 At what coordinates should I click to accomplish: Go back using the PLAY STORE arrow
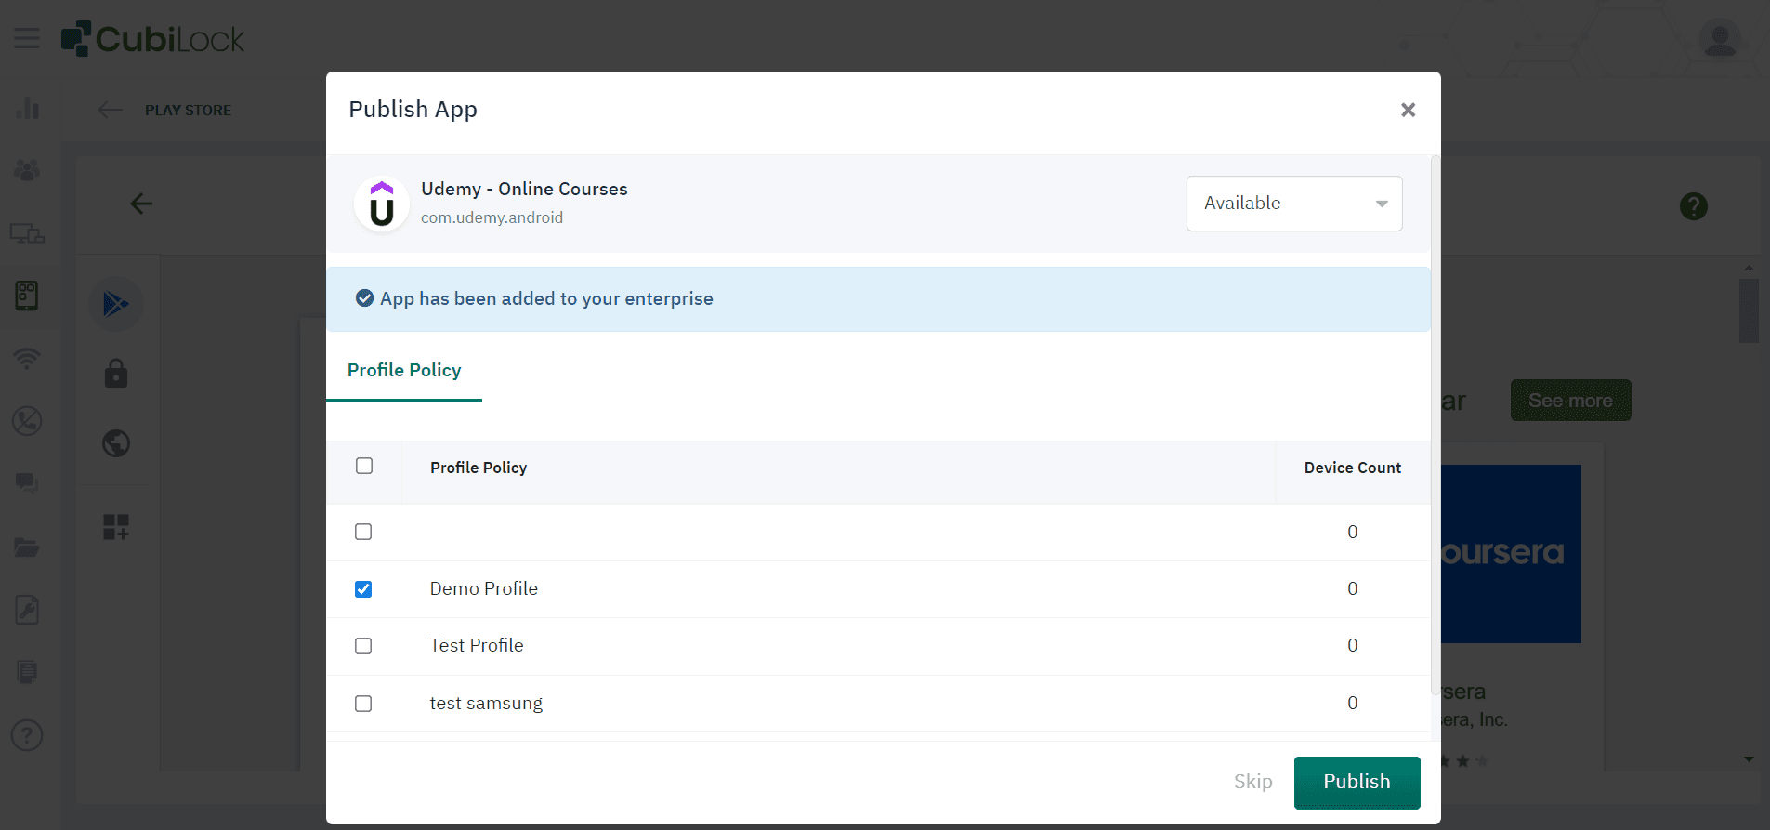pos(111,110)
